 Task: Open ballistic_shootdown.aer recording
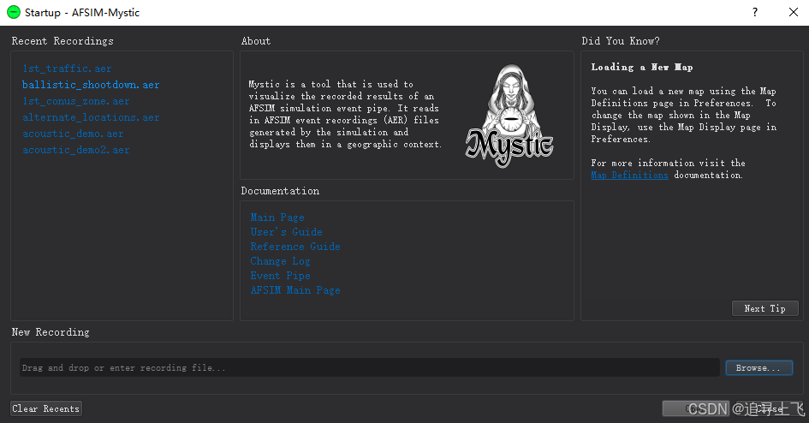[91, 85]
